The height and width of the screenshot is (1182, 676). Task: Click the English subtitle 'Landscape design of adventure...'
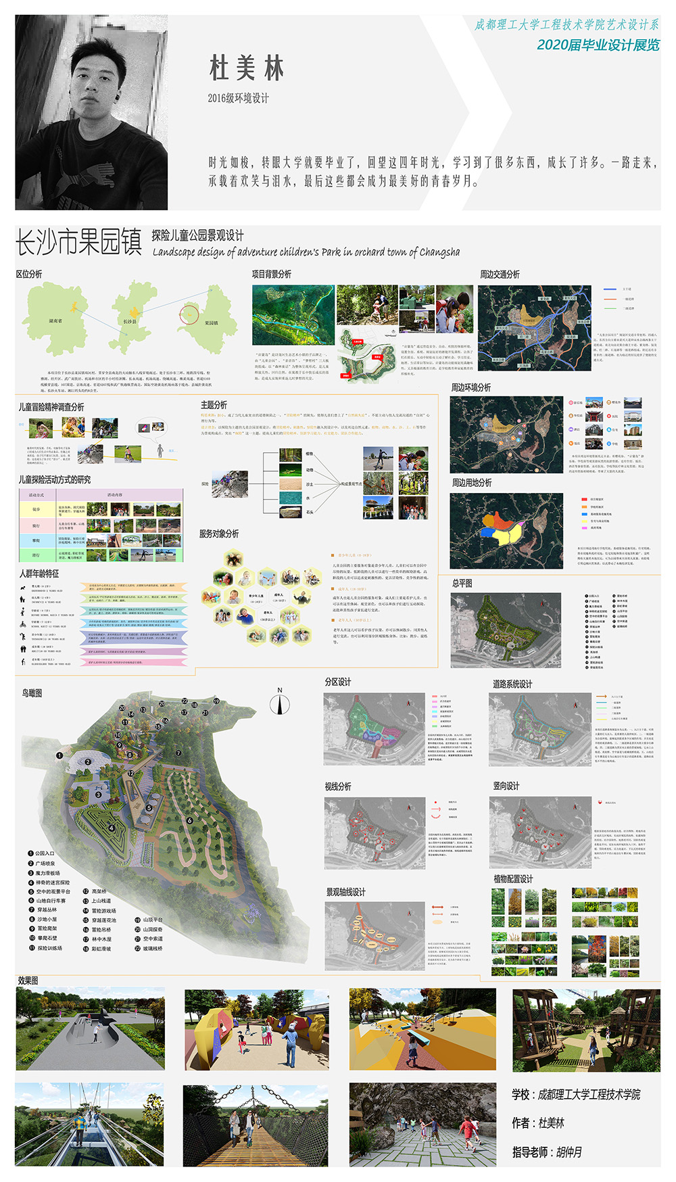306,252
